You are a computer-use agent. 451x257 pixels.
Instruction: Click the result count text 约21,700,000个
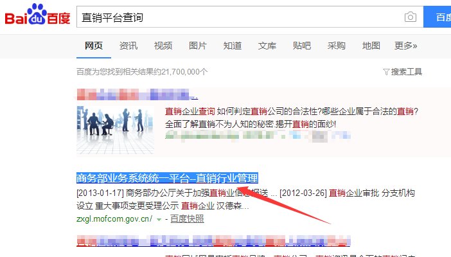click(181, 72)
